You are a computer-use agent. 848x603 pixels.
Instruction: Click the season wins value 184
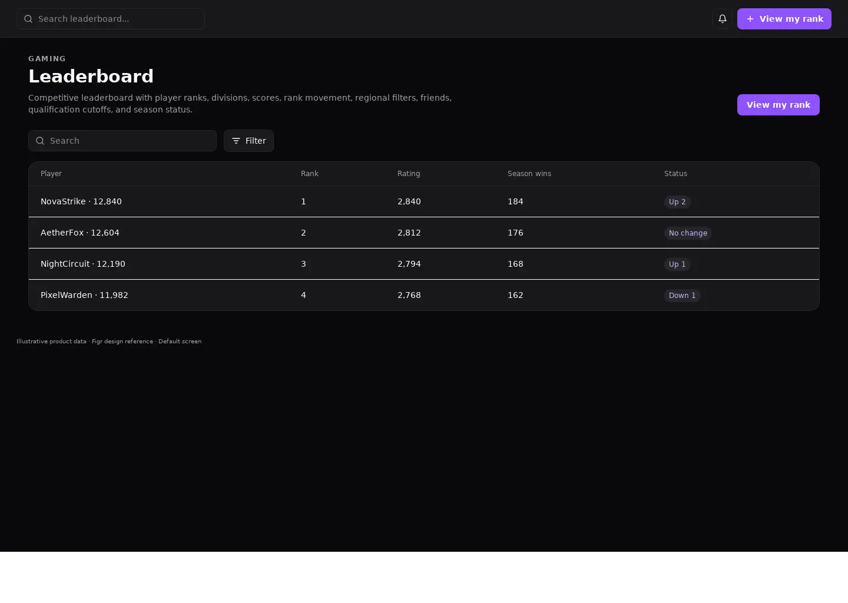coord(515,201)
